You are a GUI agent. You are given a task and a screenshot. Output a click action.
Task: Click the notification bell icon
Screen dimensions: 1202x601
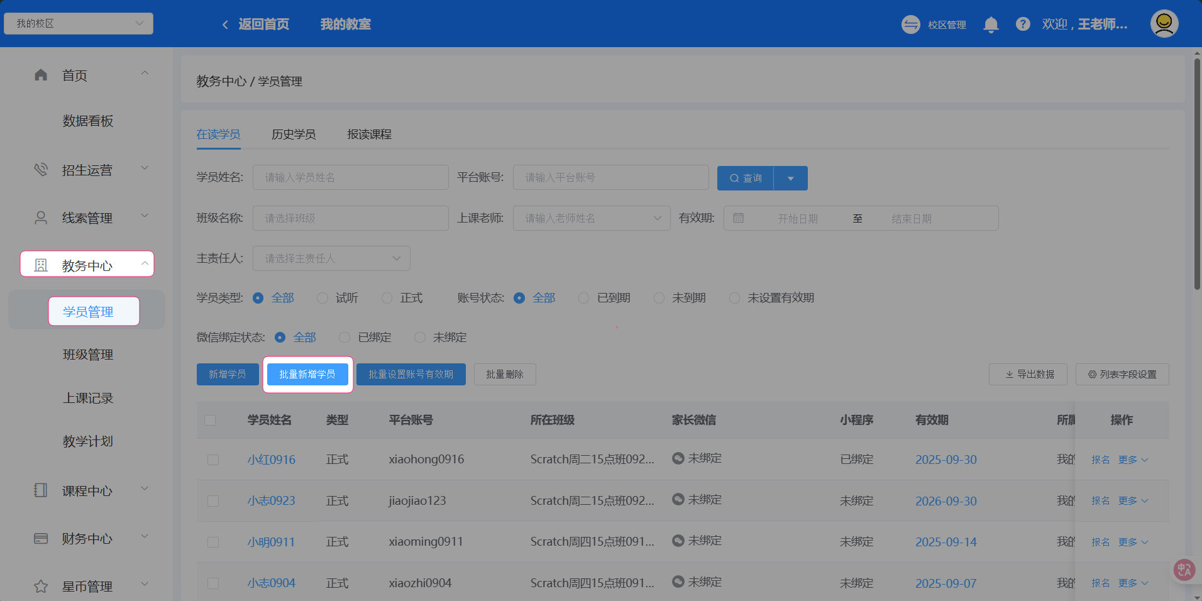pos(991,25)
